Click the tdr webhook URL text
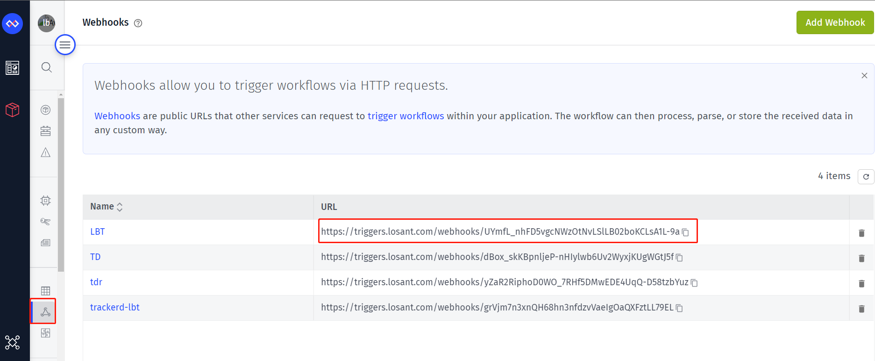Image resolution: width=875 pixels, height=361 pixels. coord(505,282)
